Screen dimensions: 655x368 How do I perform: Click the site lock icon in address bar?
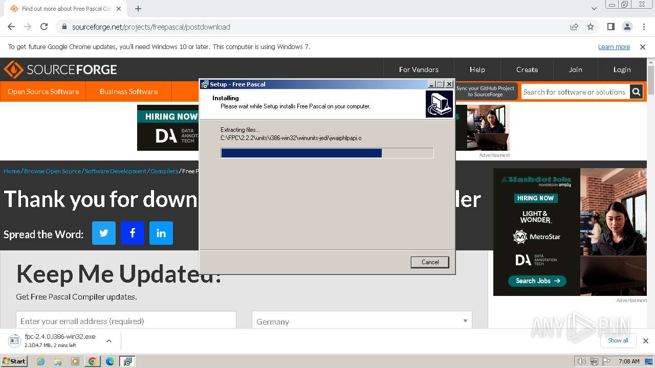pos(64,27)
